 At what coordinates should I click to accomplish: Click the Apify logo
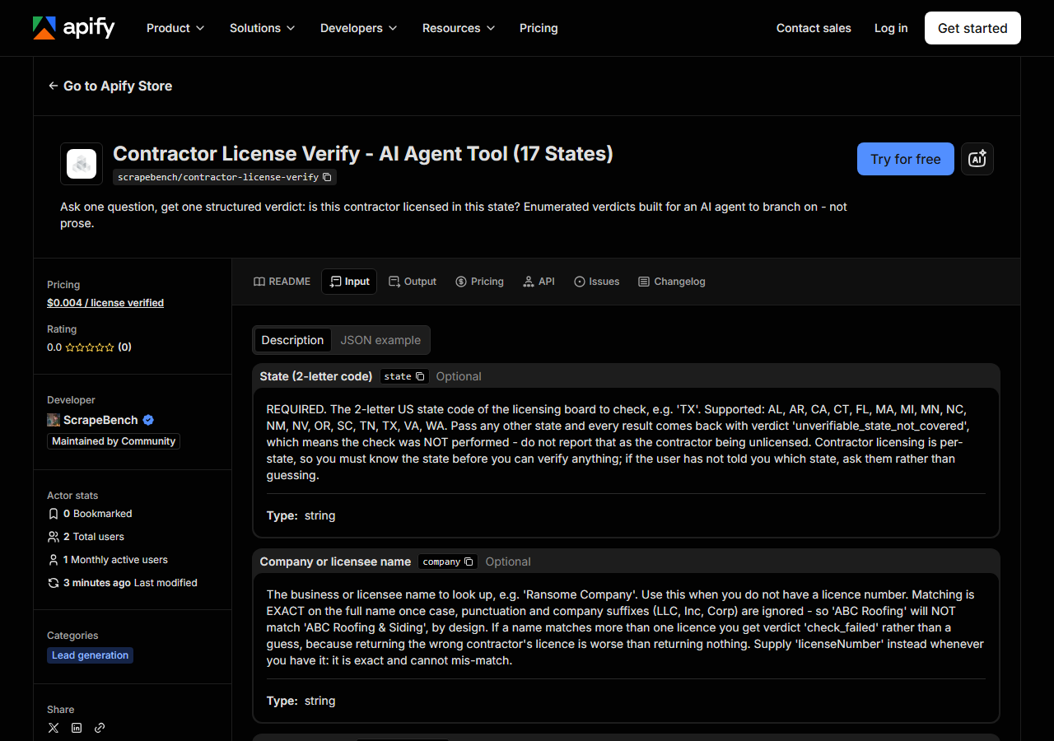pos(73,28)
